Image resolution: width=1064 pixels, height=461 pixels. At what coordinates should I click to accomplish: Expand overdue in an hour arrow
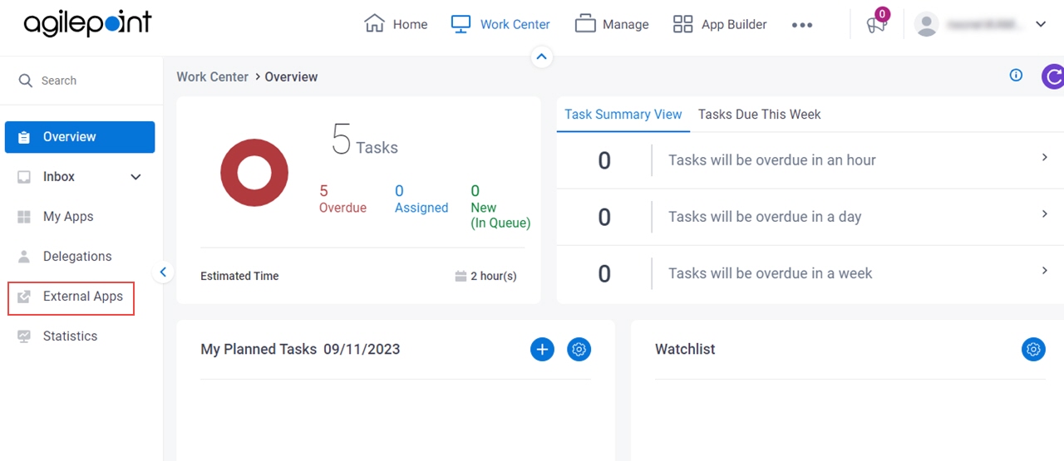coord(1045,157)
